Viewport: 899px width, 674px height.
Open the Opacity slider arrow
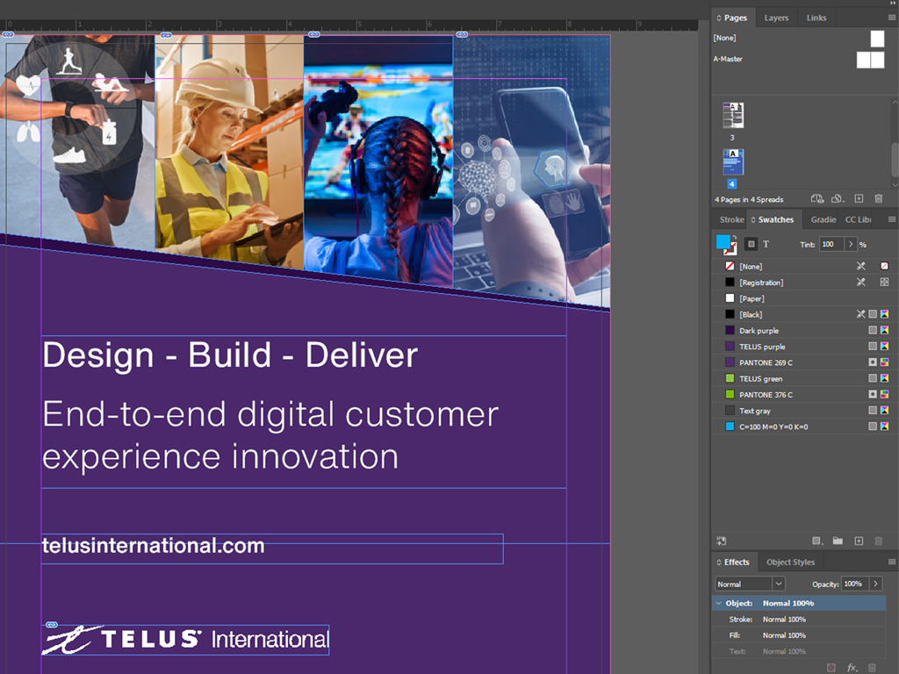point(875,584)
